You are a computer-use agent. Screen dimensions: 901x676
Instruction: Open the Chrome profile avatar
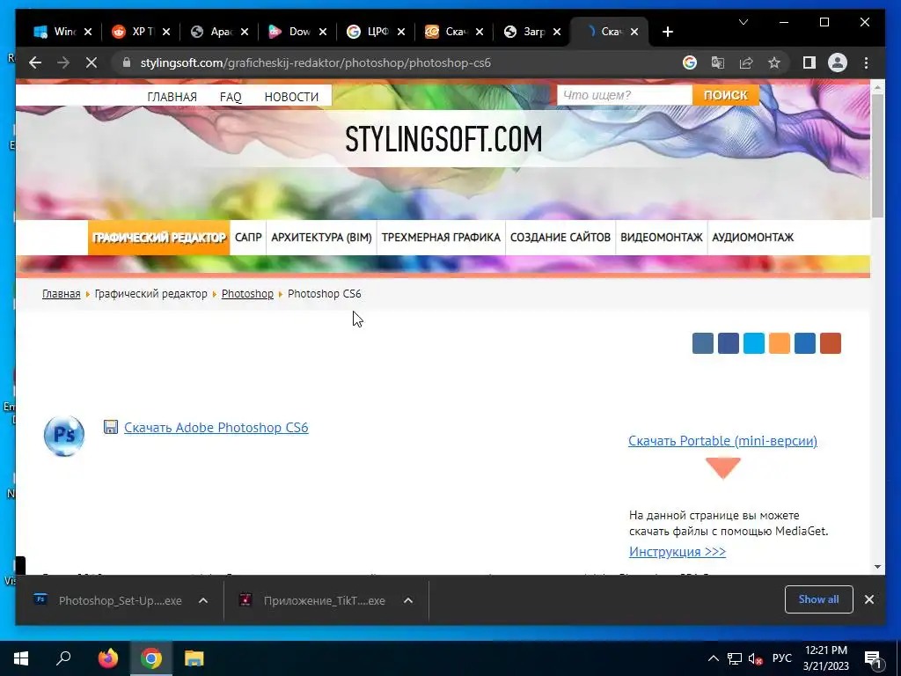(x=838, y=62)
